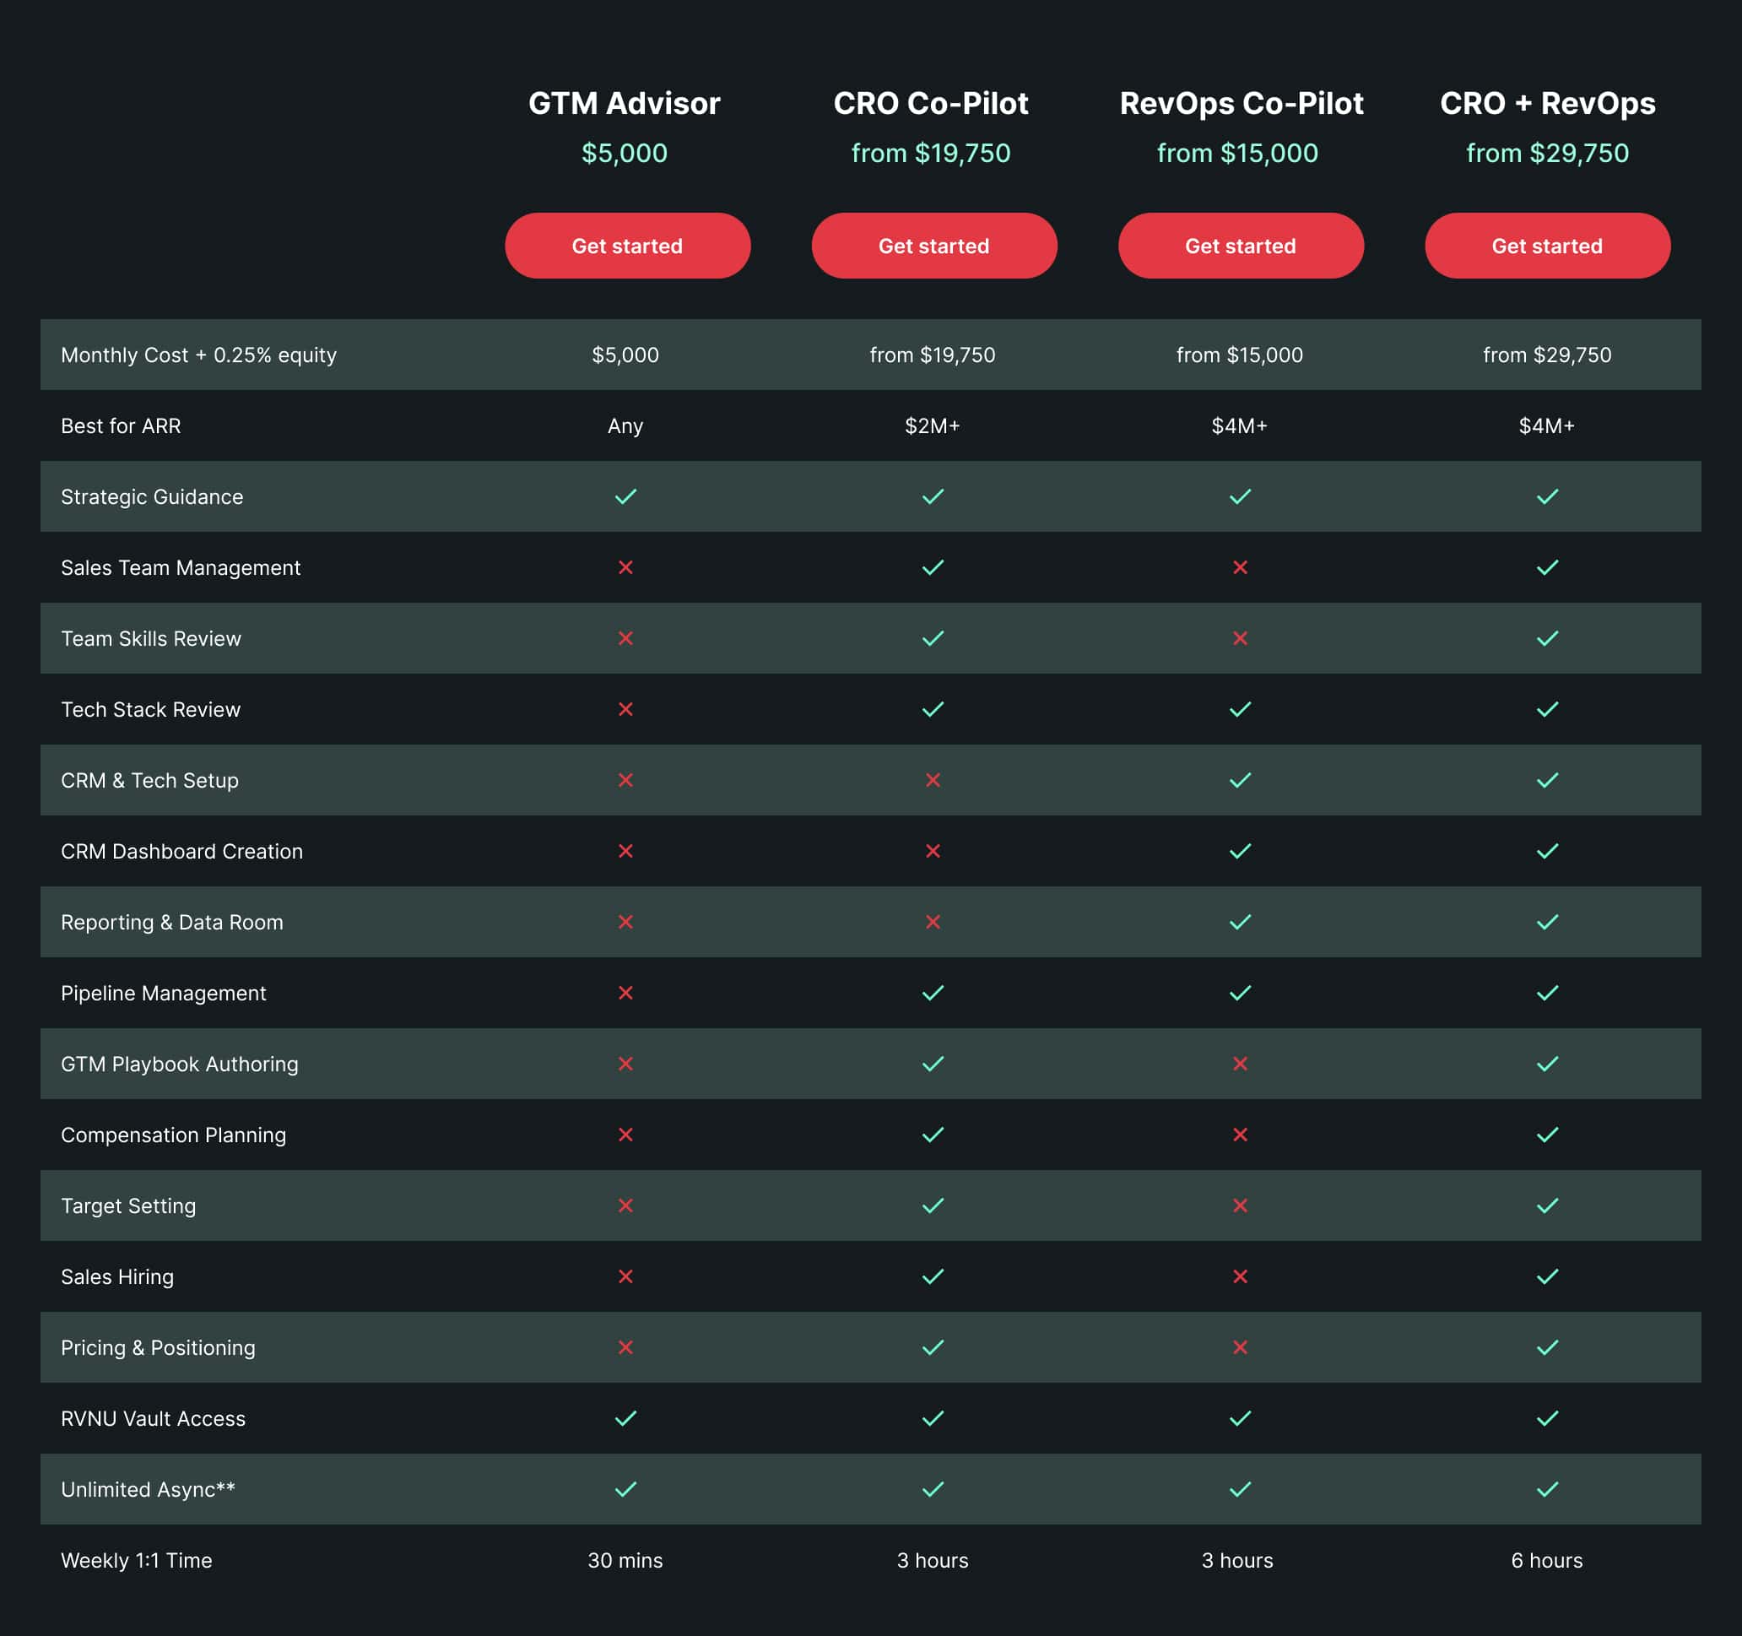Click the CRM Dashboard Creation checkmark for CRO + RevOps

tap(1548, 852)
